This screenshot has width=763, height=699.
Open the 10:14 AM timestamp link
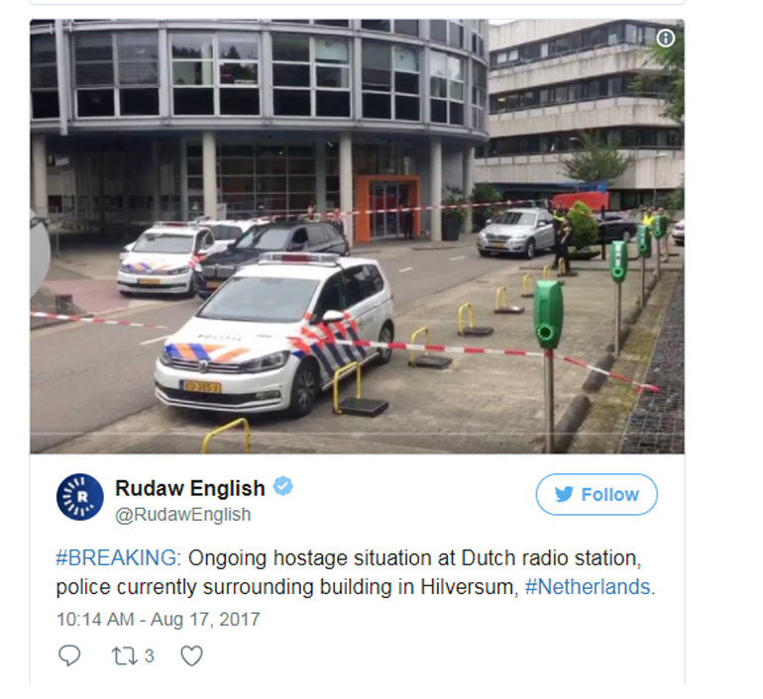pyautogui.click(x=95, y=619)
